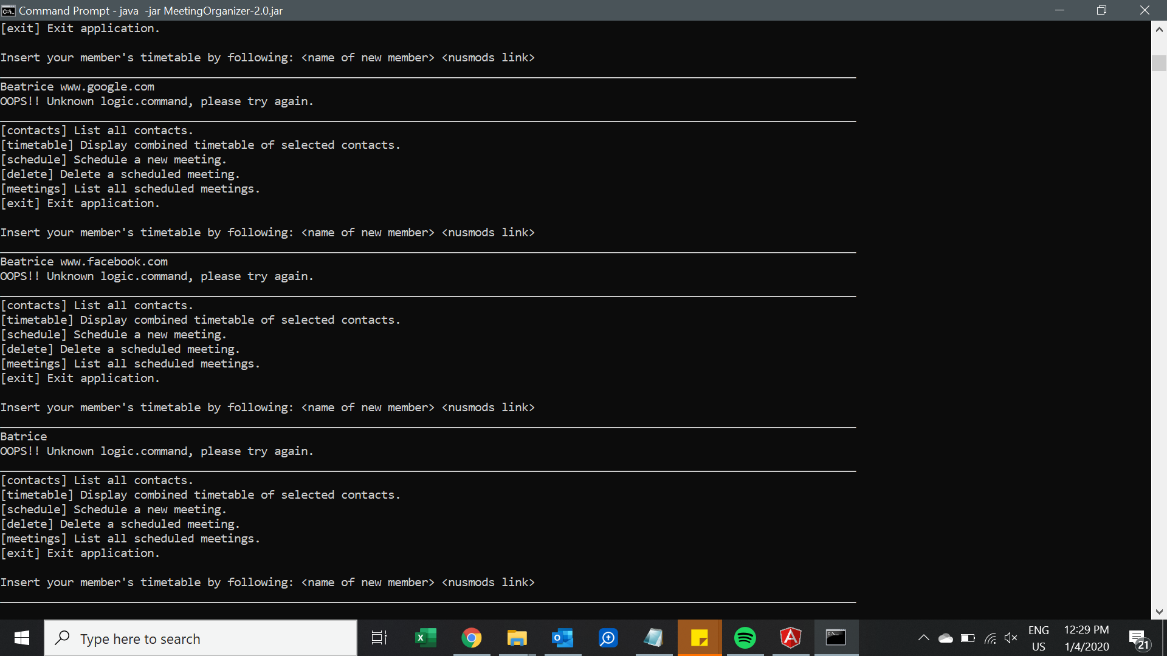Restore down the Command Prompt window

click(x=1101, y=10)
